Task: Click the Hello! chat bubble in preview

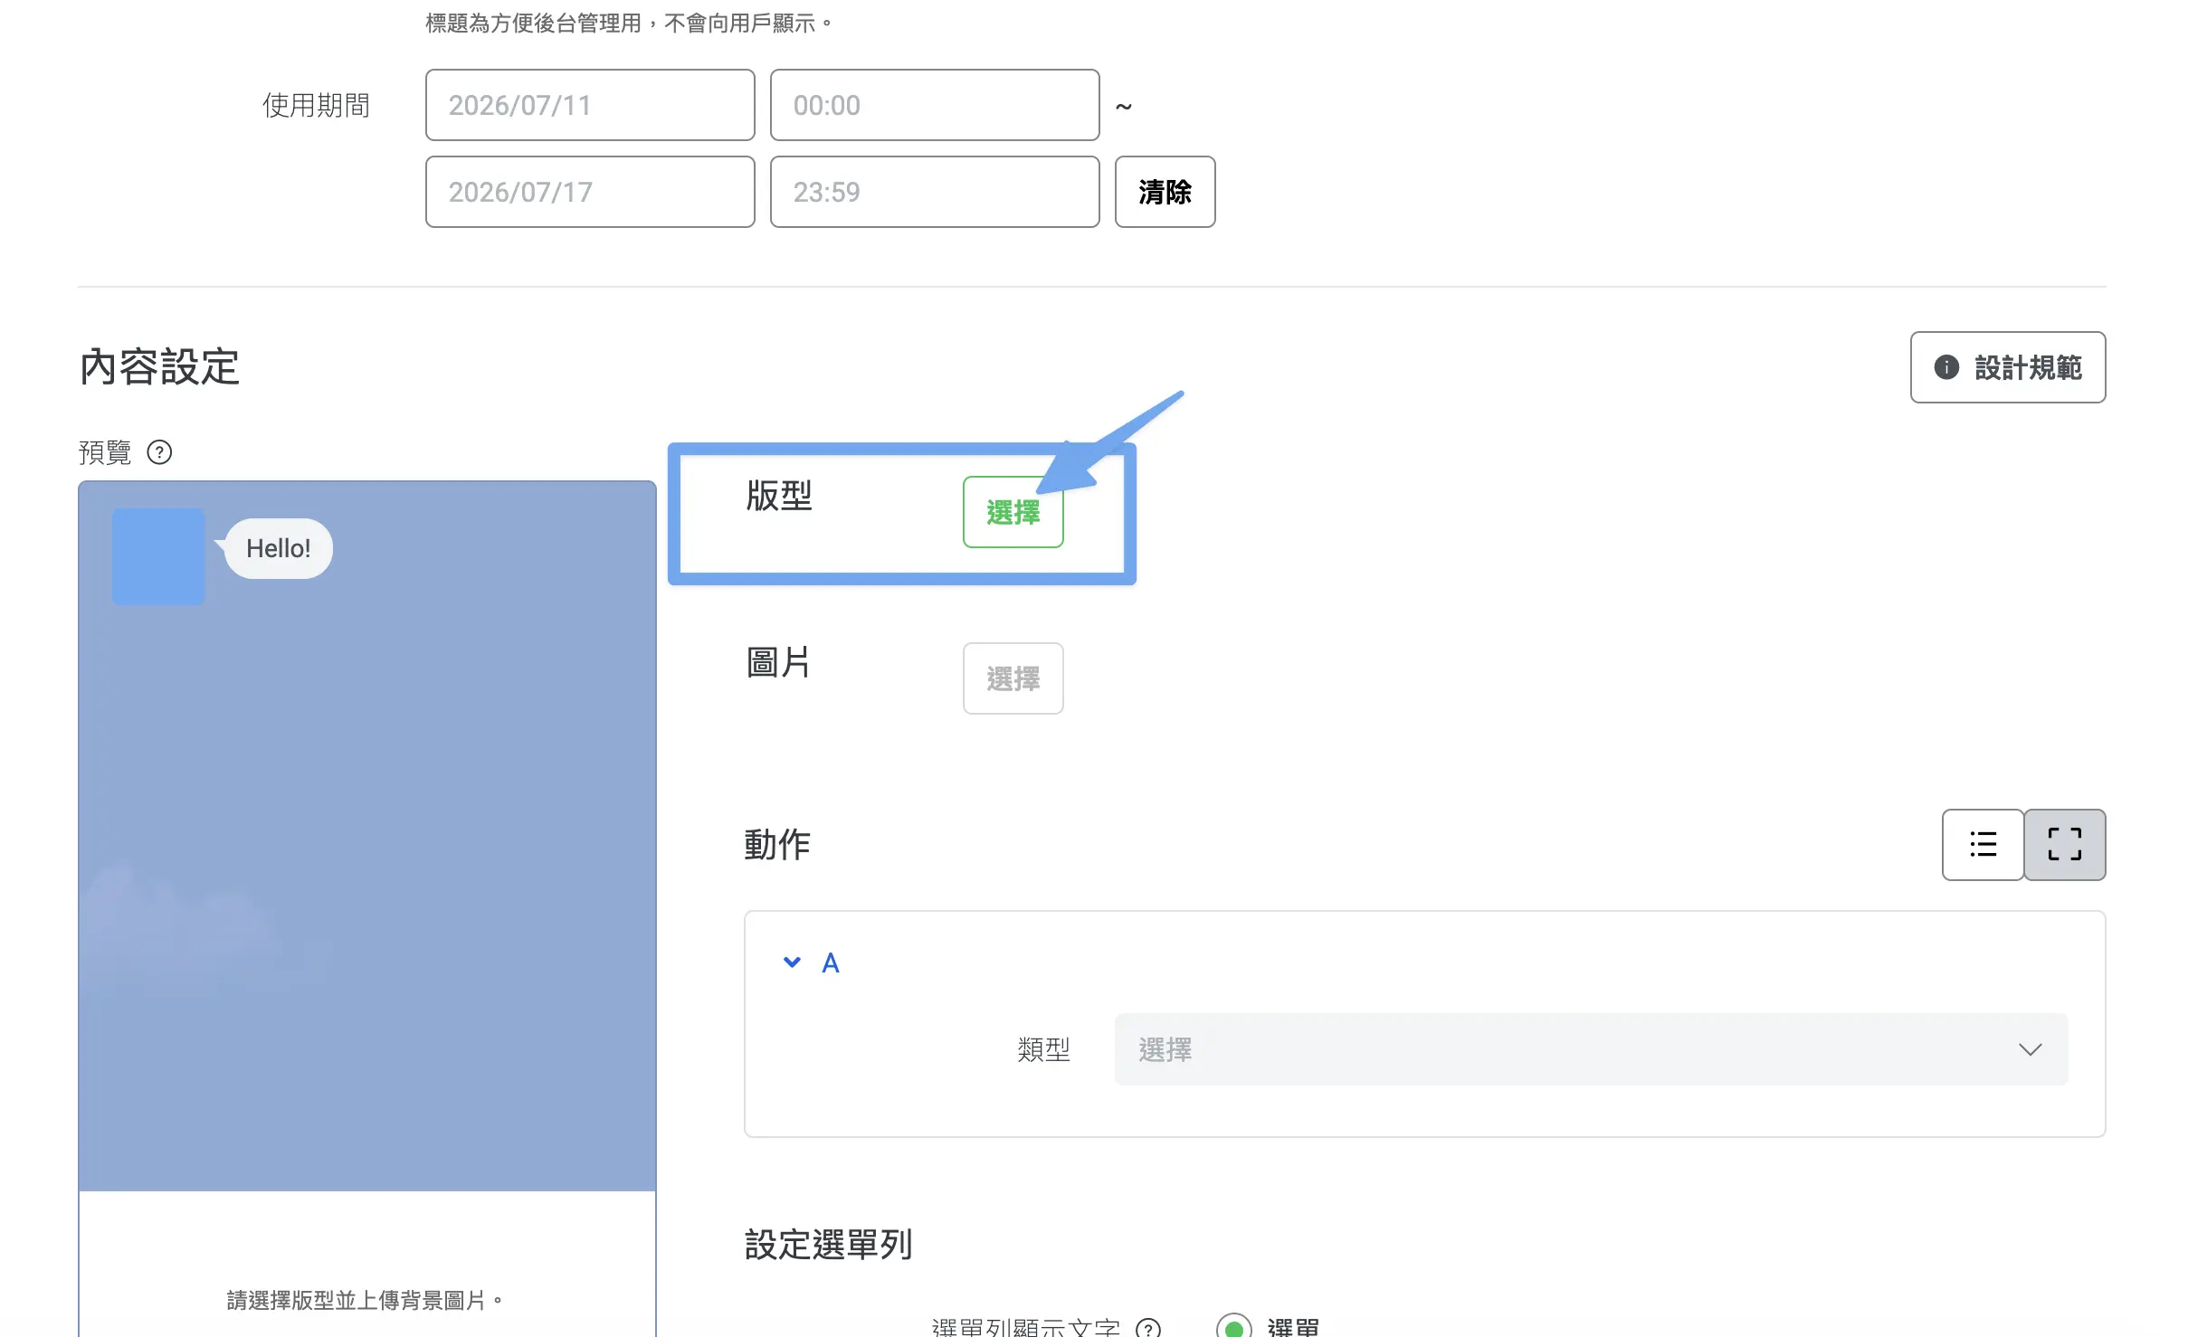Action: 278,548
